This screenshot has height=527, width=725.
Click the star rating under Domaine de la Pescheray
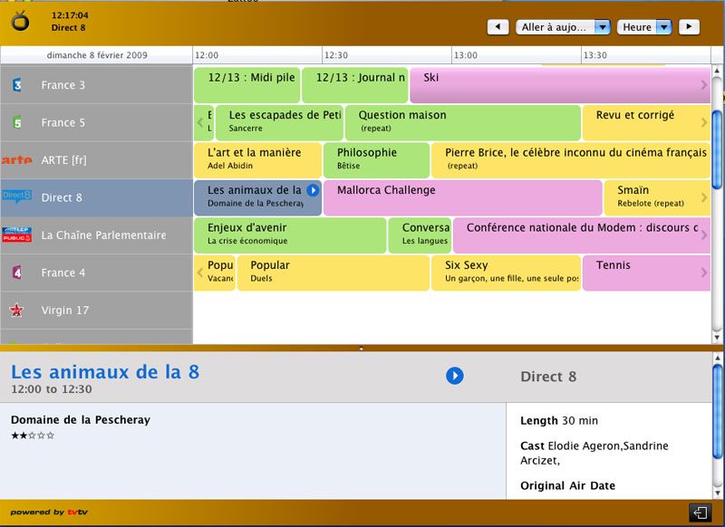(x=33, y=435)
